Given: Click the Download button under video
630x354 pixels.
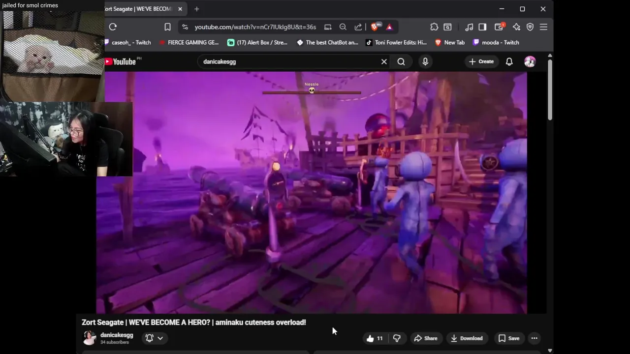Looking at the screenshot, I should [x=467, y=338].
